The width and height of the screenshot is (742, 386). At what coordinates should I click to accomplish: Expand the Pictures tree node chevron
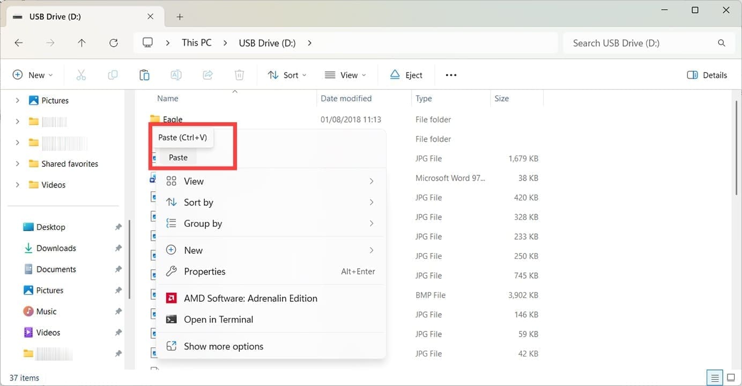pos(18,100)
